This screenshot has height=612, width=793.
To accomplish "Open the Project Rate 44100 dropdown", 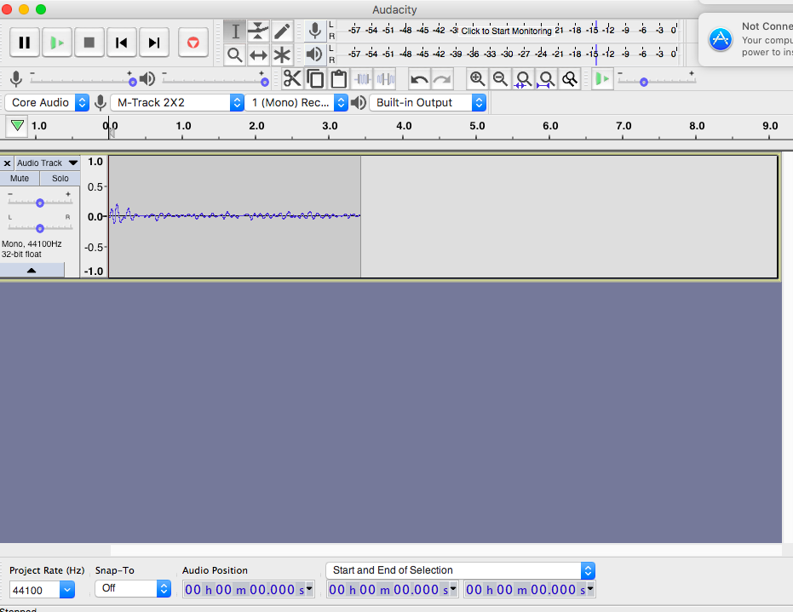I will coord(66,589).
